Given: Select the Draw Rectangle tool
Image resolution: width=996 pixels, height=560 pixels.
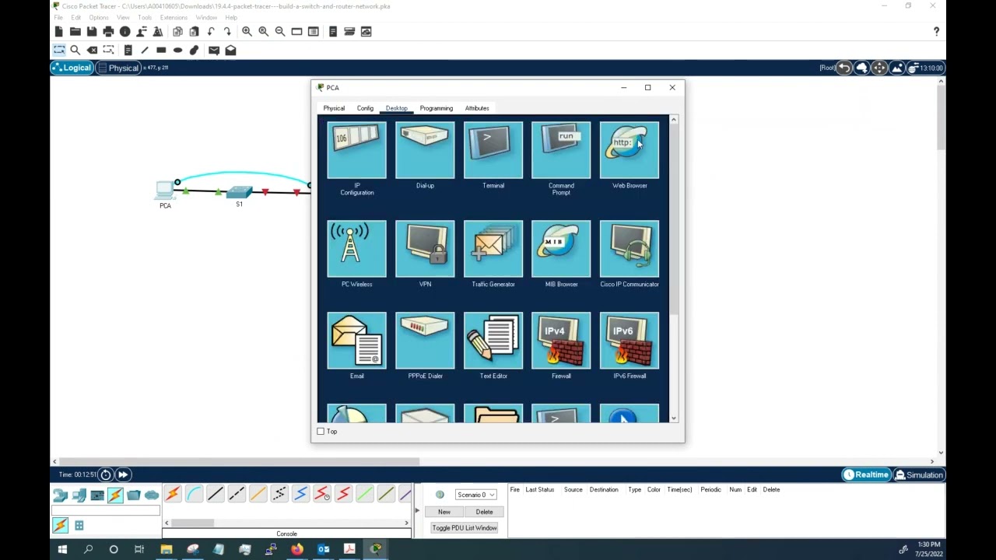Looking at the screenshot, I should pos(161,50).
